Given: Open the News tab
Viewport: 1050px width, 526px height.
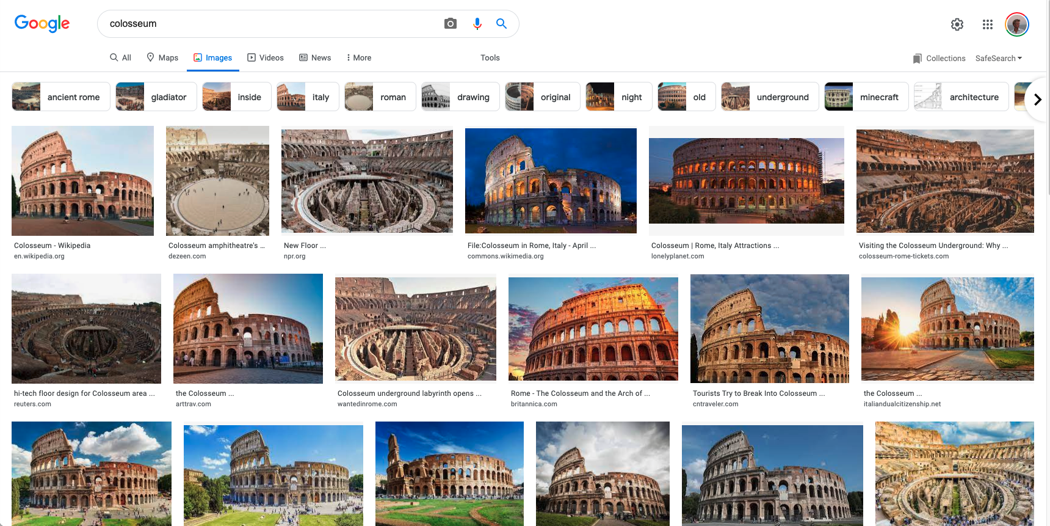Looking at the screenshot, I should click(x=315, y=58).
